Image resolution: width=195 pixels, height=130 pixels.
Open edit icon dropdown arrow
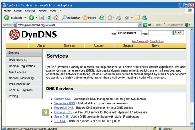pos(132,18)
